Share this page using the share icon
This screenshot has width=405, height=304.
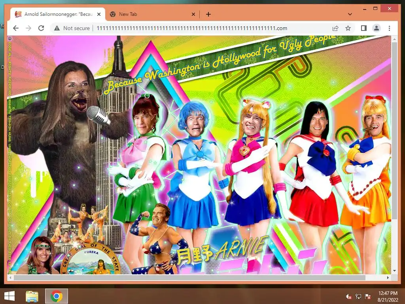coord(335,28)
